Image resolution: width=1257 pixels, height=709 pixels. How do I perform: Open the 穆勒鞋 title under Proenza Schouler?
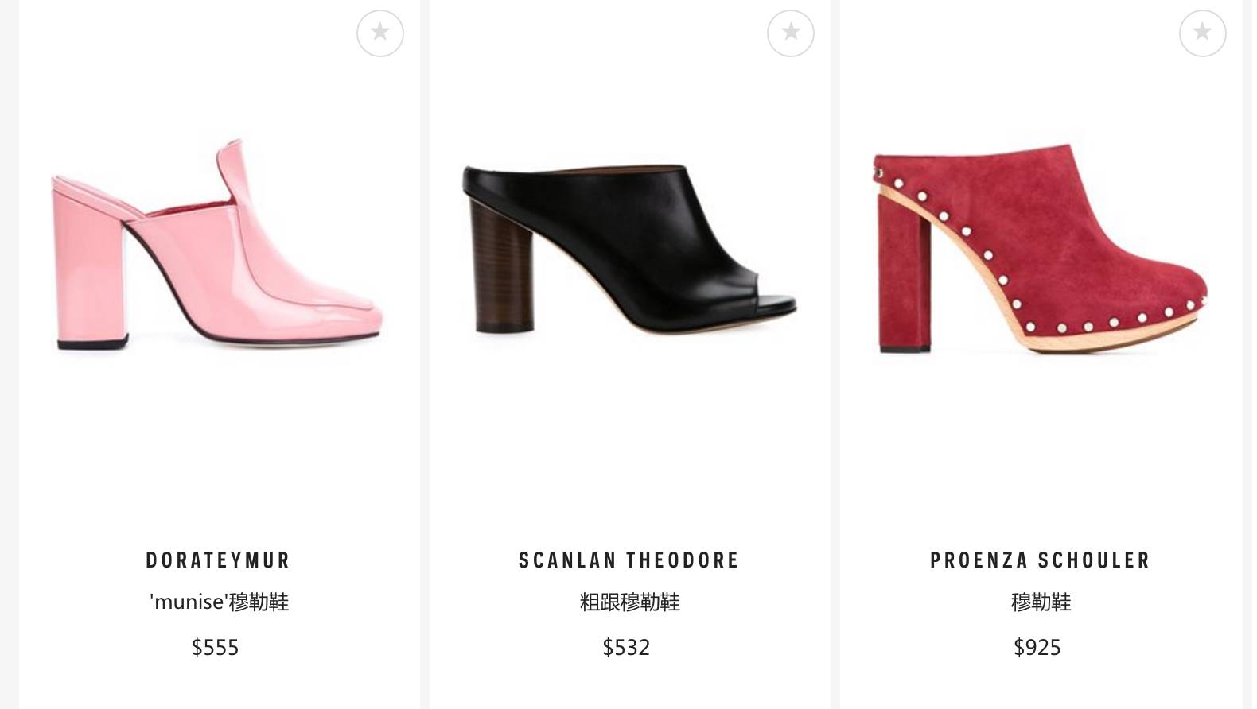click(x=1041, y=602)
